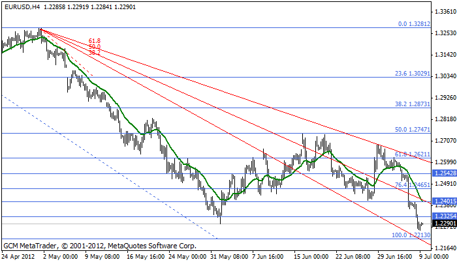
Task: Click the 16 May 16:00 time label
Action: coord(146,257)
